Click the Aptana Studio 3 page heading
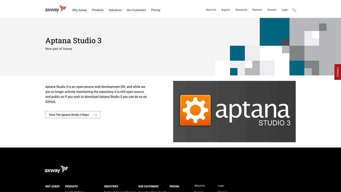The height and width of the screenshot is (192, 341). pyautogui.click(x=73, y=41)
